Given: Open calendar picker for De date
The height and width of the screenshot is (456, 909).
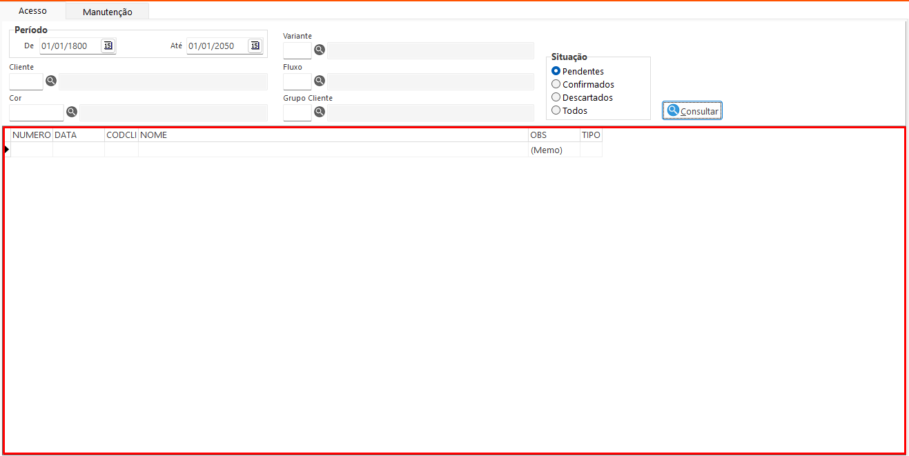Looking at the screenshot, I should click(108, 46).
